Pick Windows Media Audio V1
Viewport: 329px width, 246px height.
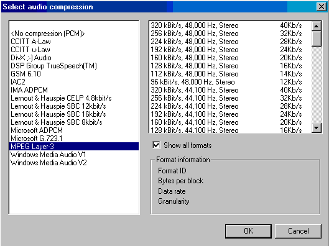(x=74, y=155)
